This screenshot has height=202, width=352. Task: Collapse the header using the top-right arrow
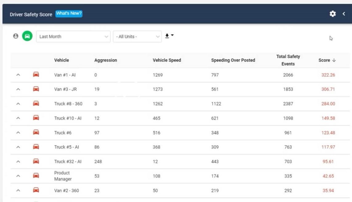[x=344, y=14]
